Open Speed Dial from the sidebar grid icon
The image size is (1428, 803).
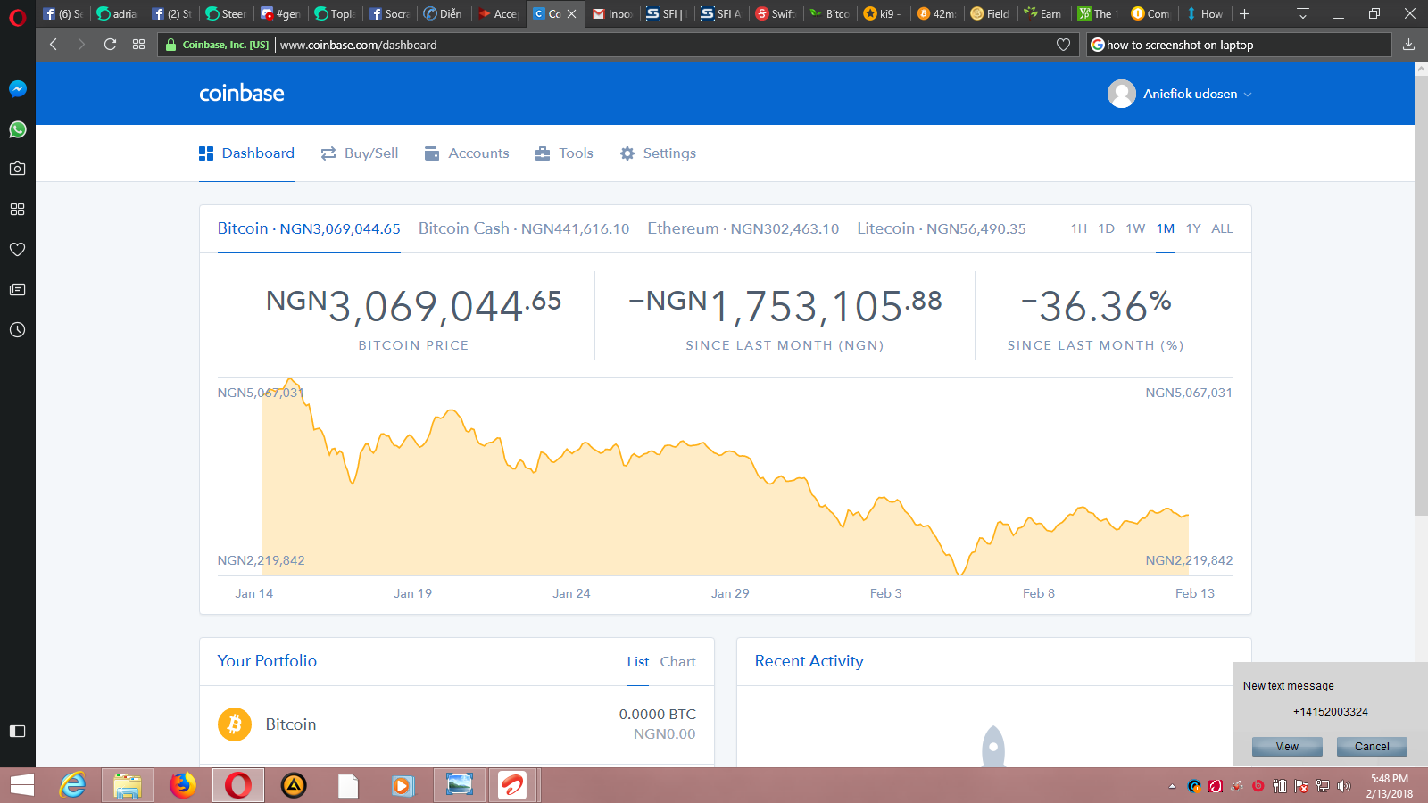tap(17, 209)
